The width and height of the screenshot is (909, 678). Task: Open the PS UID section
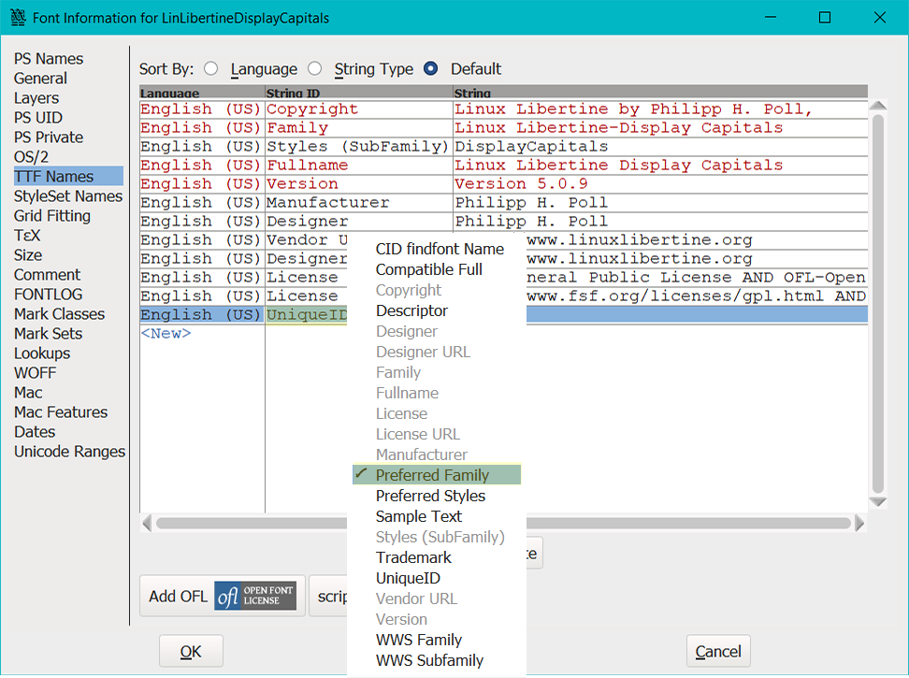tap(38, 118)
